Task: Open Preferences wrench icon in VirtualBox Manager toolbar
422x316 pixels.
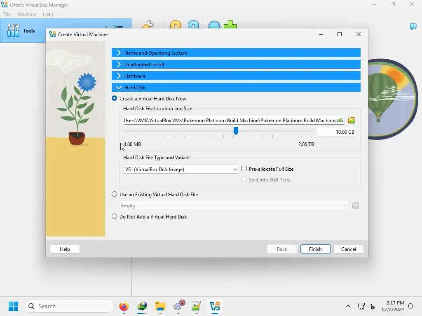Action: tap(148, 24)
